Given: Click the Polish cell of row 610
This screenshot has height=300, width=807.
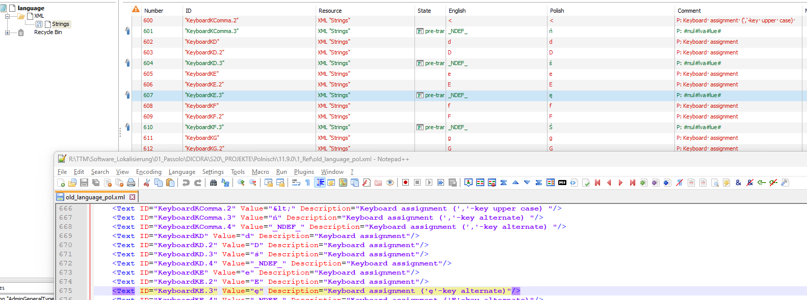Looking at the screenshot, I should 611,127.
